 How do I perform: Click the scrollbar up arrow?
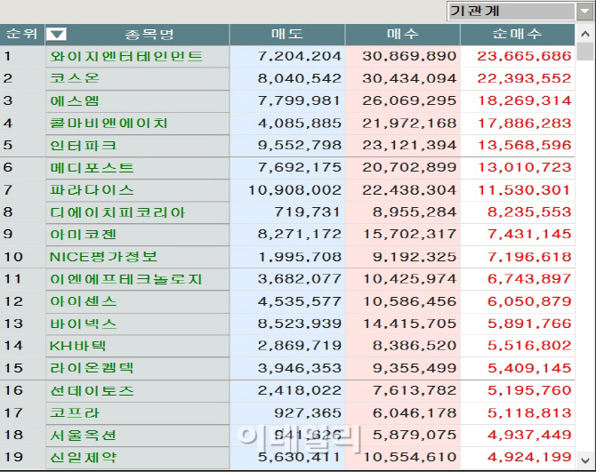585,34
